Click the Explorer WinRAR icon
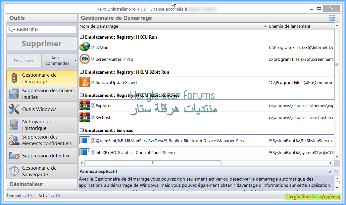The height and width of the screenshot is (205, 346). click(85, 105)
